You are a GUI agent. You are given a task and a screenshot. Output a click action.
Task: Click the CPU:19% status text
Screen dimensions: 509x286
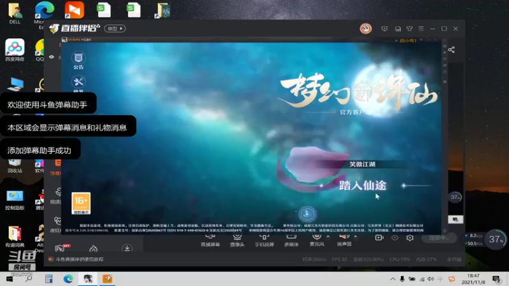tap(400, 259)
